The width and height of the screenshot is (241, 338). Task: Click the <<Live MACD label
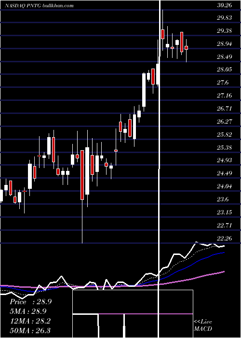[x=203, y=325]
